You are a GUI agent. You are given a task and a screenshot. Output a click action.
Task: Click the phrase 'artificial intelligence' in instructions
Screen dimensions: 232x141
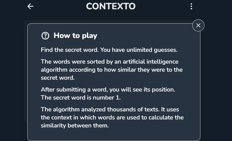(150, 62)
